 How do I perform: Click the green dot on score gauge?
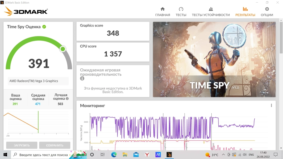pos(63,49)
